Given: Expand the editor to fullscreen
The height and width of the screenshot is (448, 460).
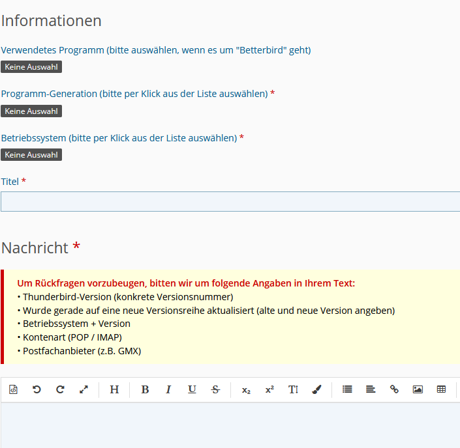Looking at the screenshot, I should click(x=84, y=389).
